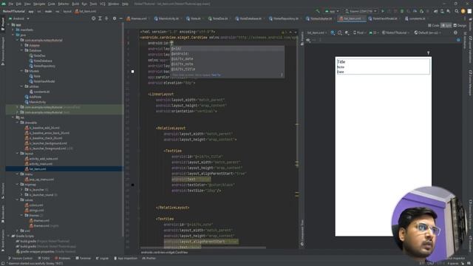Open the Pixel device preview dropdown
Screen dimensions: 473x266
point(359,33)
